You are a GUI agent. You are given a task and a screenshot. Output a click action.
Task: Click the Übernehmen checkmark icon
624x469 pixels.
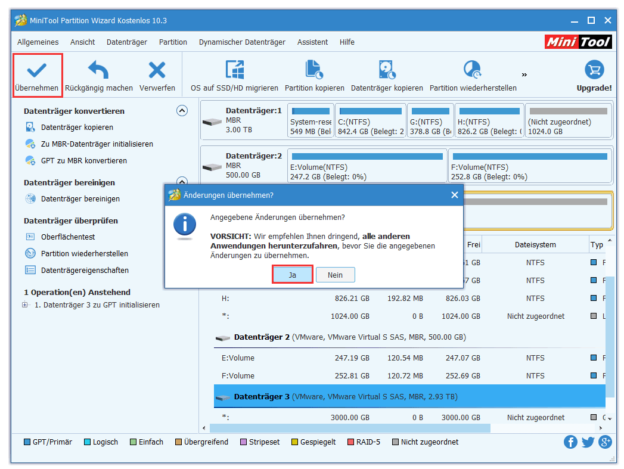pos(36,71)
